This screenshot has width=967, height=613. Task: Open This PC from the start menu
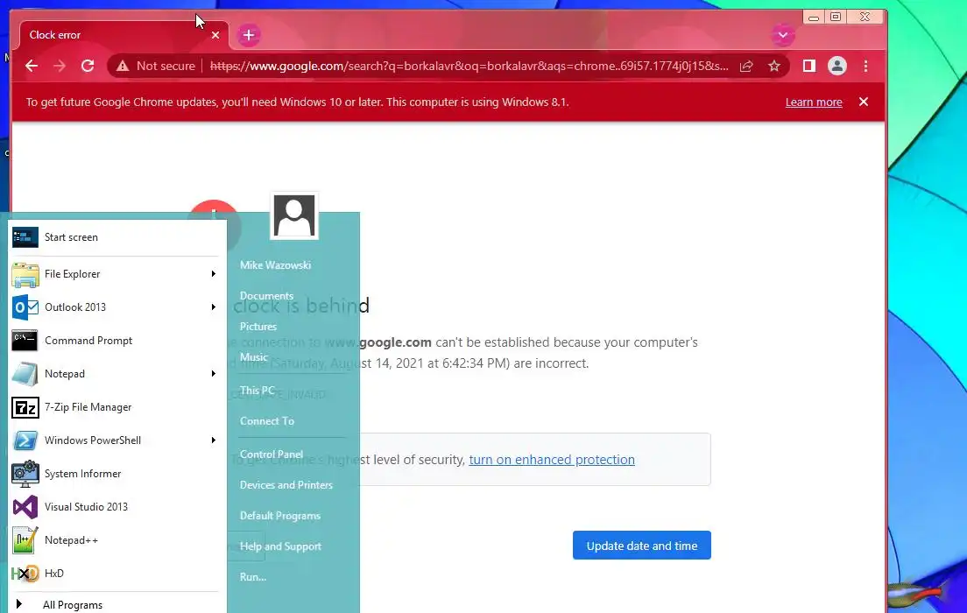258,391
